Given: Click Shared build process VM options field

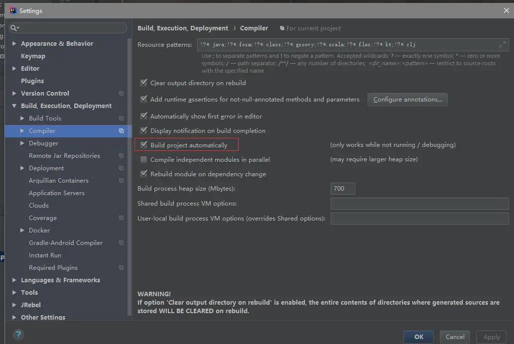Looking at the screenshot, I should [419, 204].
